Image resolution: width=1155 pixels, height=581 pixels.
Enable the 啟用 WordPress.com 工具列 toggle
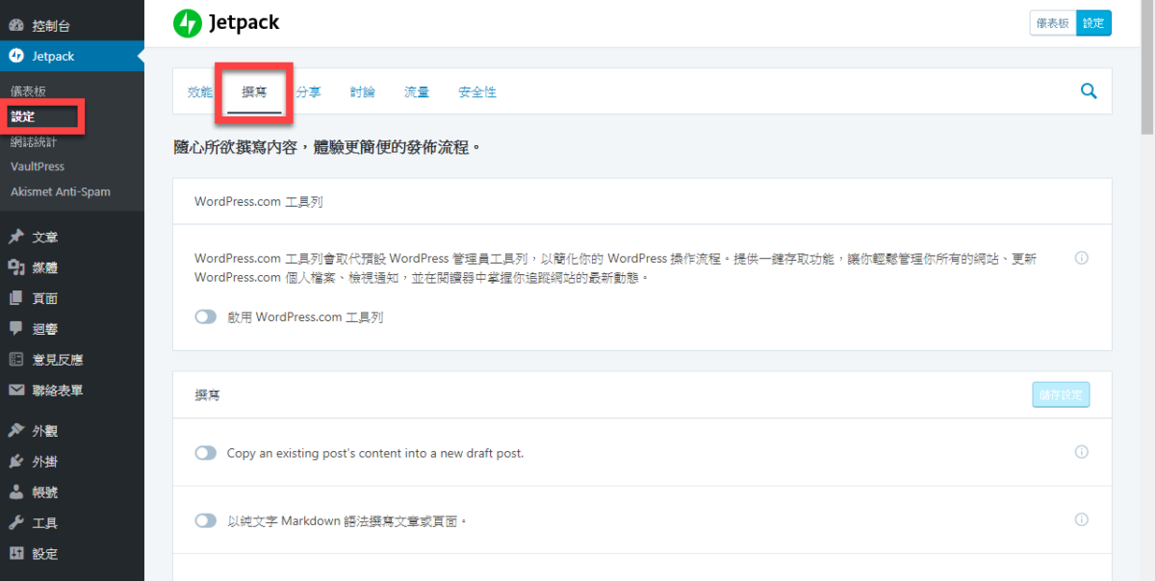pos(206,317)
